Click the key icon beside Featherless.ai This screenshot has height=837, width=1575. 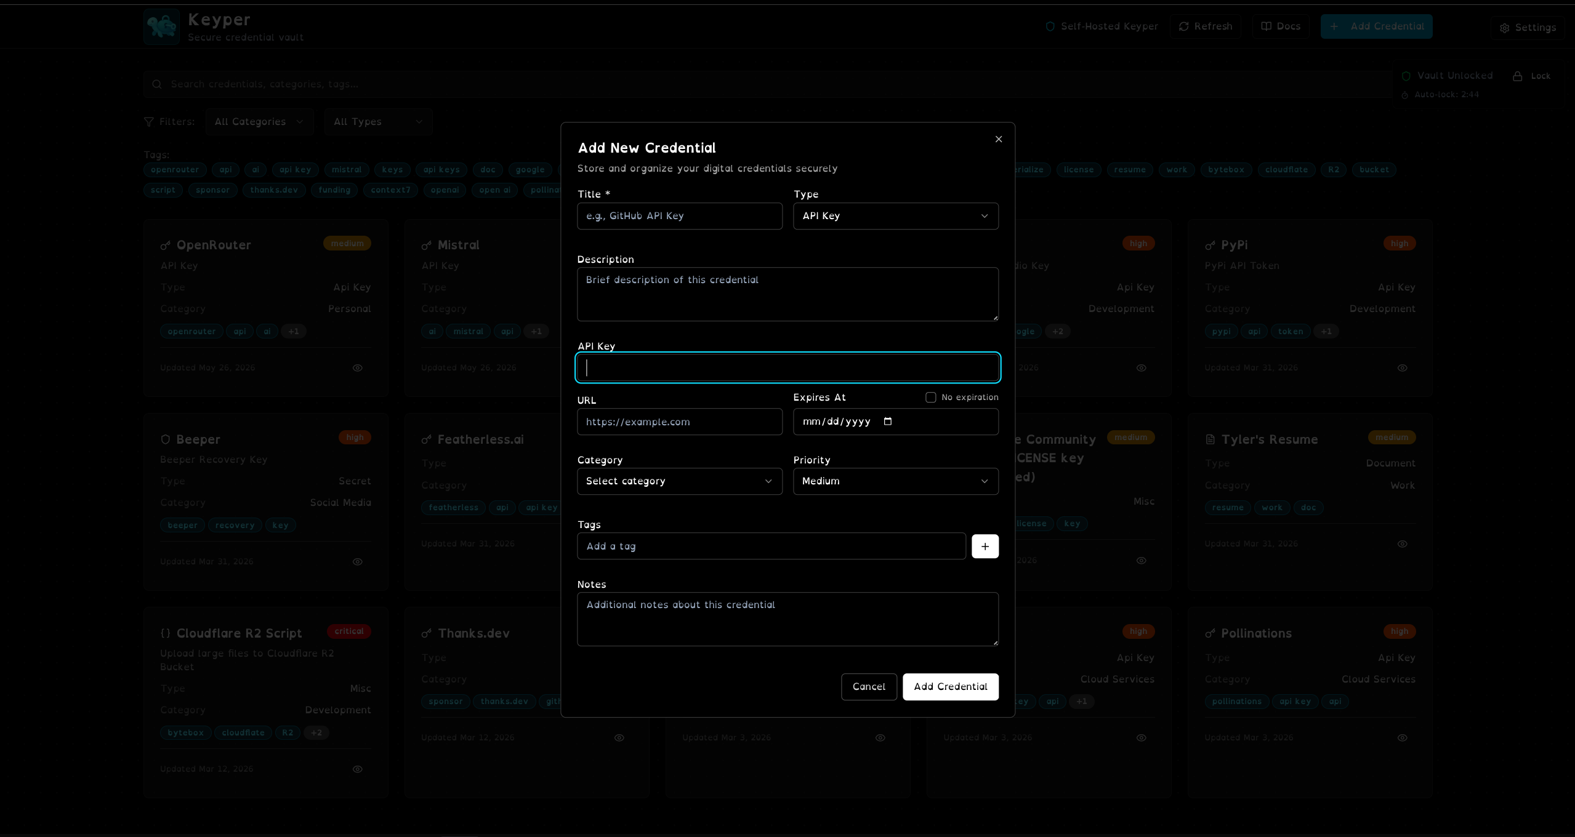coord(426,439)
